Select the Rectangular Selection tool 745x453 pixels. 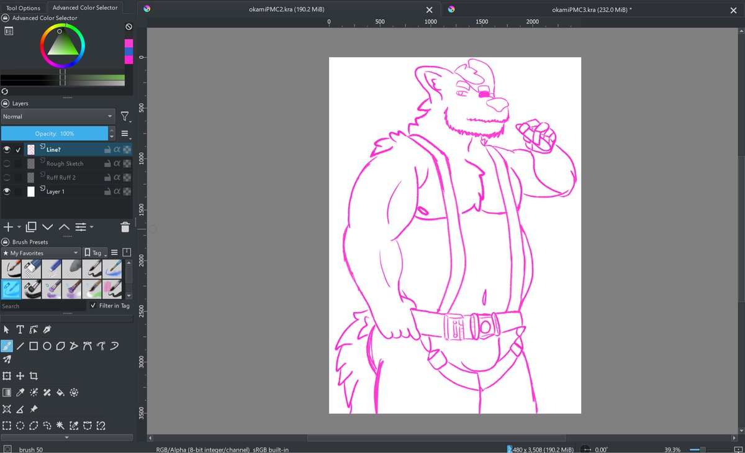[x=7, y=426]
